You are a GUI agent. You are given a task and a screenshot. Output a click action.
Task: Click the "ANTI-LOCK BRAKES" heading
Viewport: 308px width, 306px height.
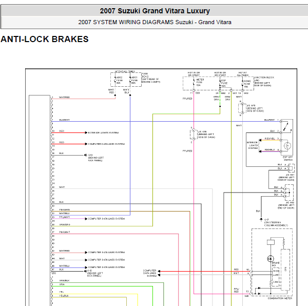pos(45,39)
